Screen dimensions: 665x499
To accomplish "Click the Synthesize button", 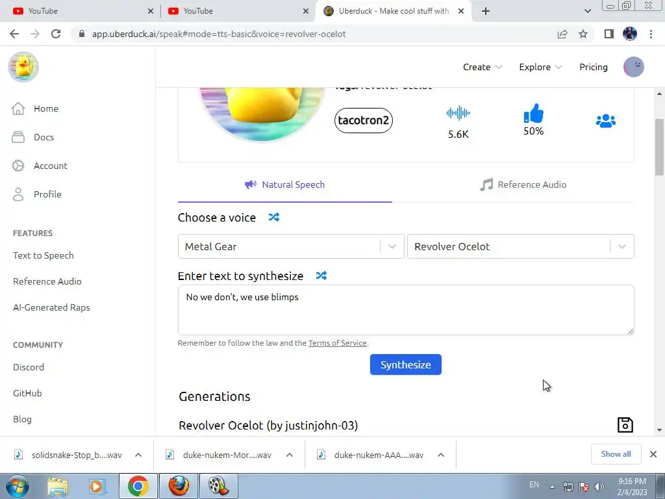I will [x=405, y=365].
